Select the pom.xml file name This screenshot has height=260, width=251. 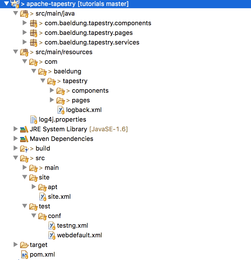[x=42, y=254]
